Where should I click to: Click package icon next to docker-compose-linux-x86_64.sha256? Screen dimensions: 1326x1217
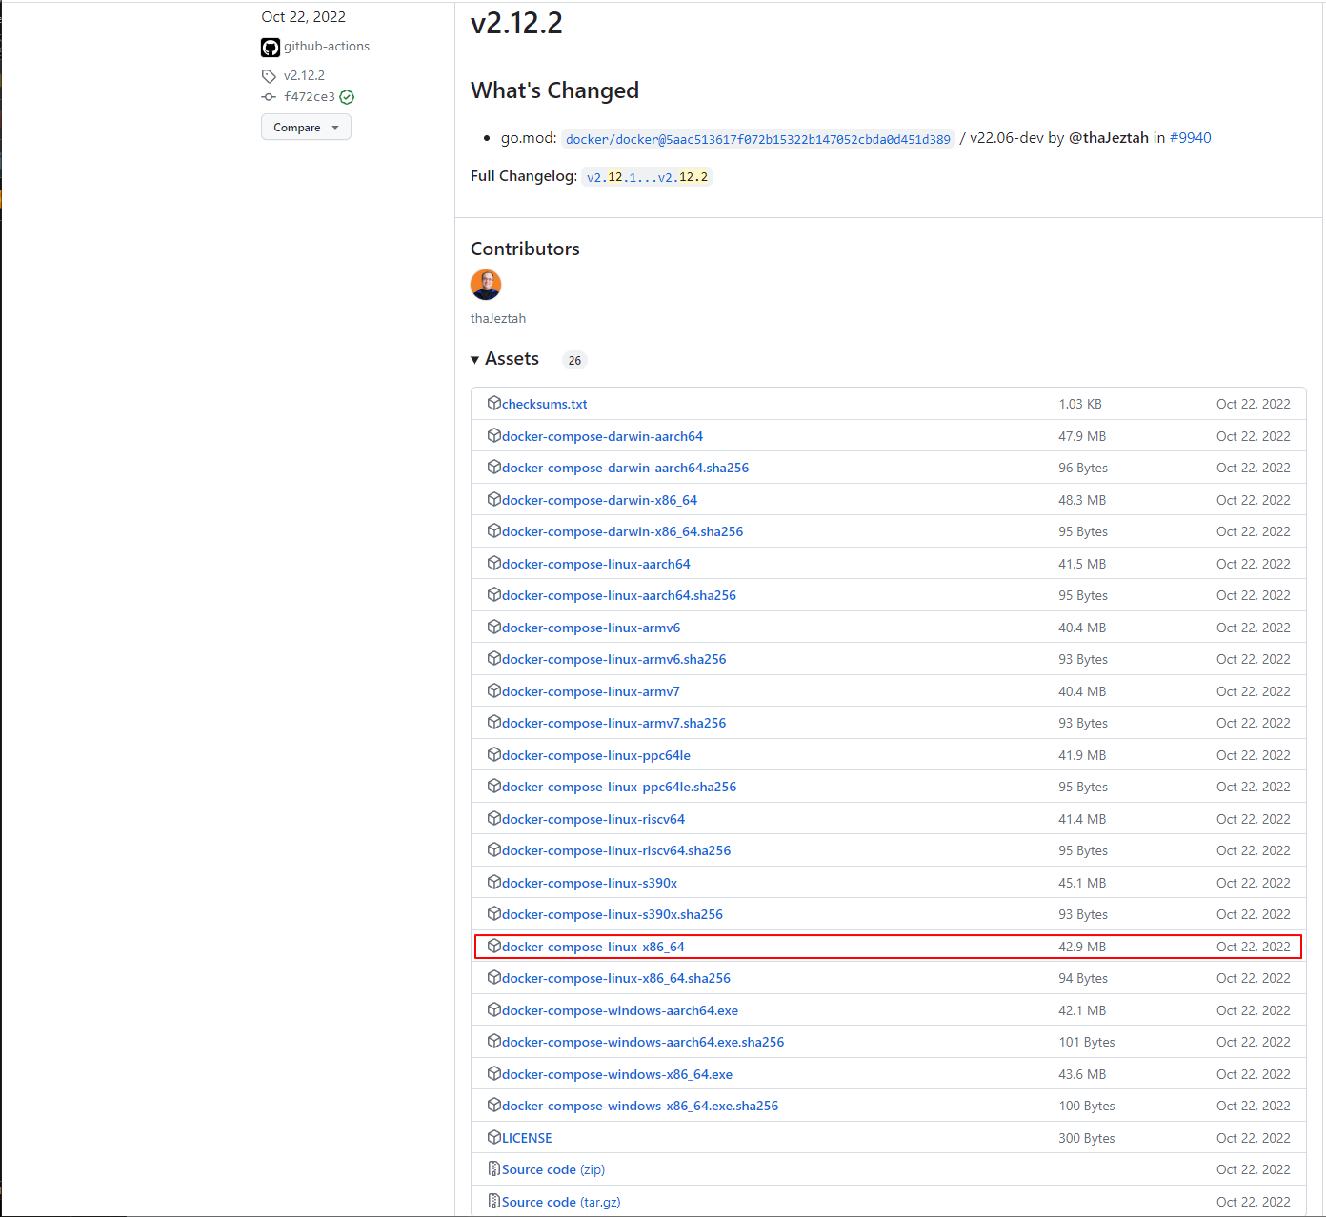[494, 977]
